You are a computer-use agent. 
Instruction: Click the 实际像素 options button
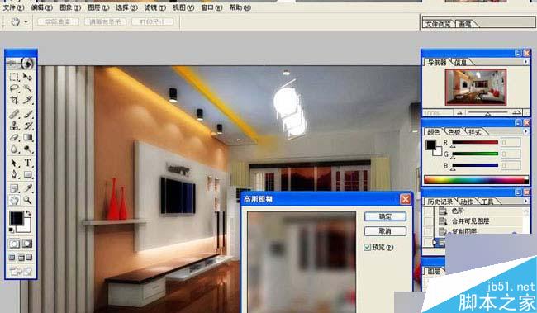[x=58, y=21]
